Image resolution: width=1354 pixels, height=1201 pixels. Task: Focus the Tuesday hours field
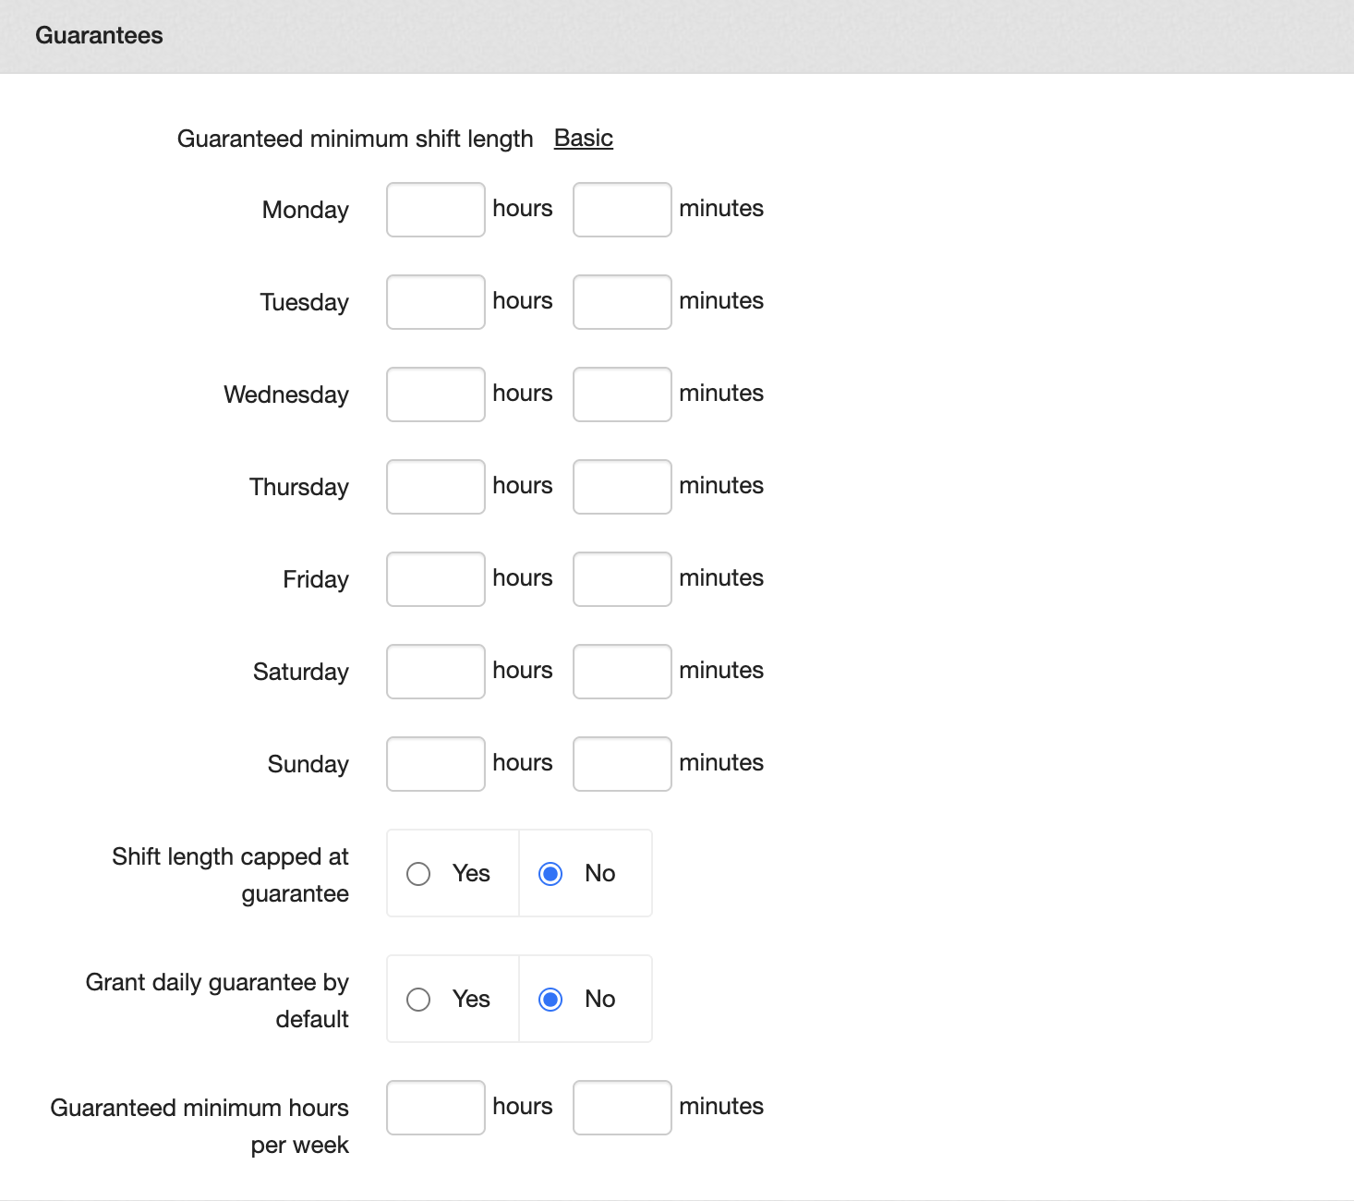point(435,302)
